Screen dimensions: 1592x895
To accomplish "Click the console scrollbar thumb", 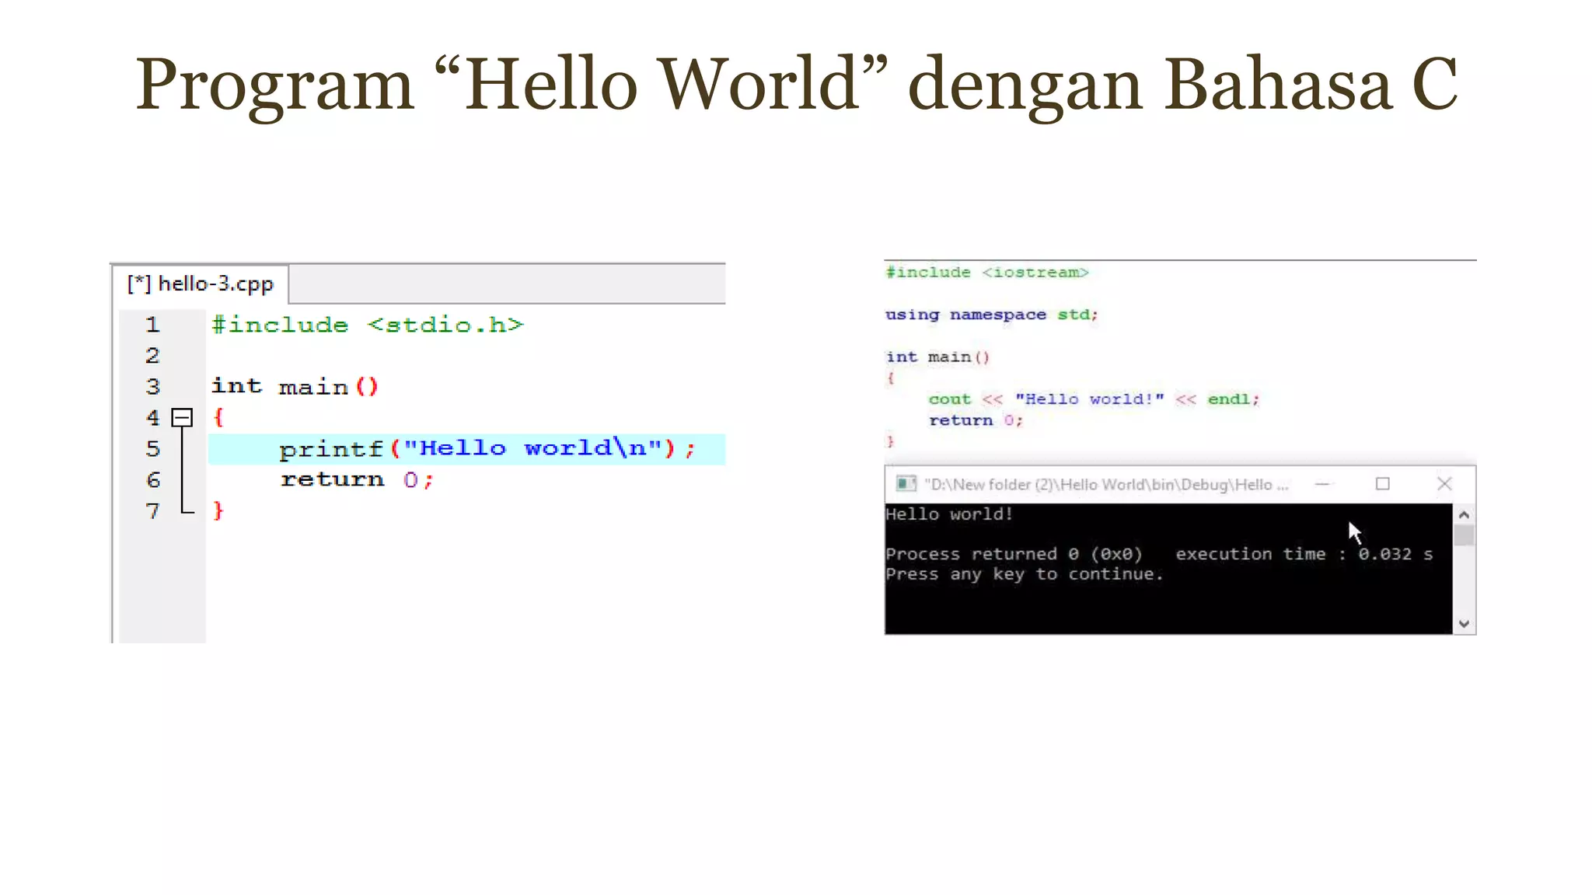I will [1464, 536].
